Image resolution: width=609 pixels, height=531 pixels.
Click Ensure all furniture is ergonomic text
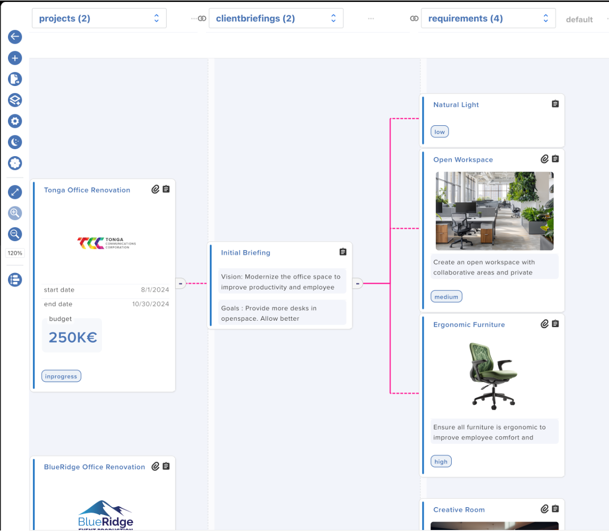pyautogui.click(x=495, y=432)
